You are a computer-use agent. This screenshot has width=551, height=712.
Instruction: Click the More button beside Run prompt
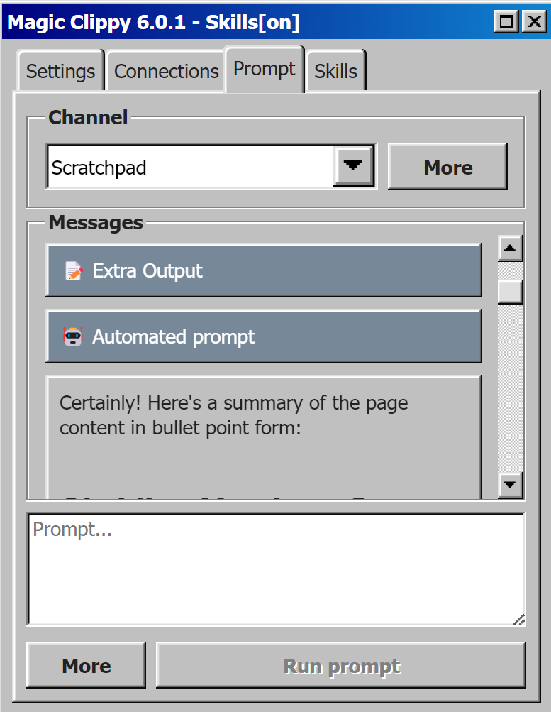coord(87,666)
